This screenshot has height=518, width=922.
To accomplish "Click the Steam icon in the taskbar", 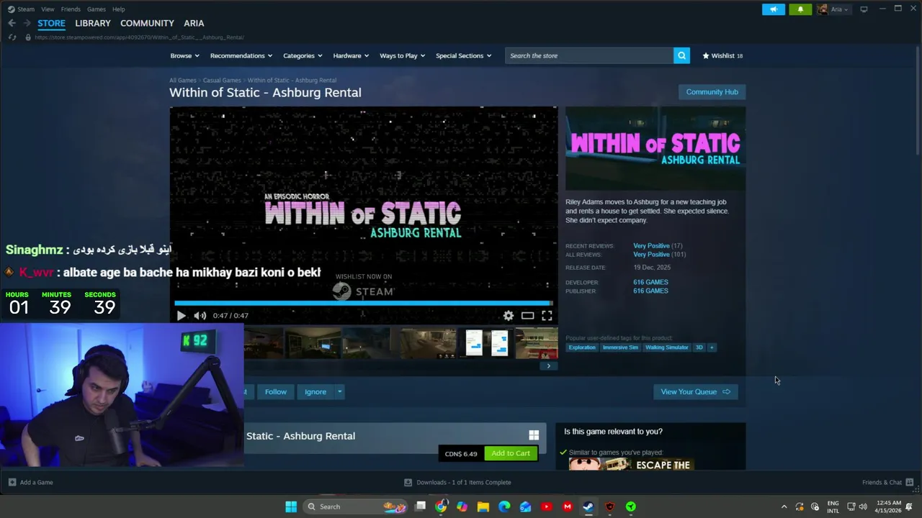I will 588,506.
